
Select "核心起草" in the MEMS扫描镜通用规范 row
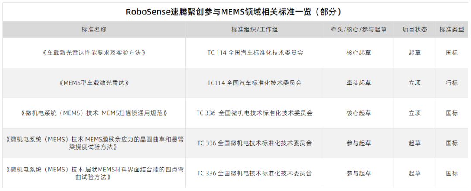(358, 113)
